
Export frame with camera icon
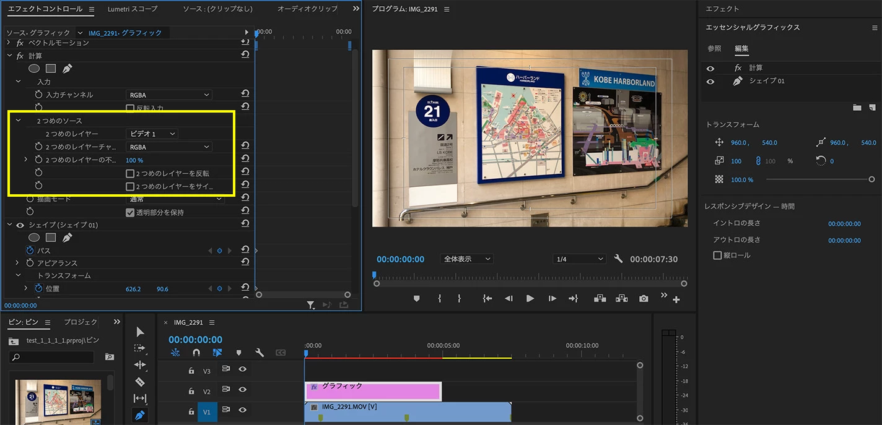pos(644,298)
